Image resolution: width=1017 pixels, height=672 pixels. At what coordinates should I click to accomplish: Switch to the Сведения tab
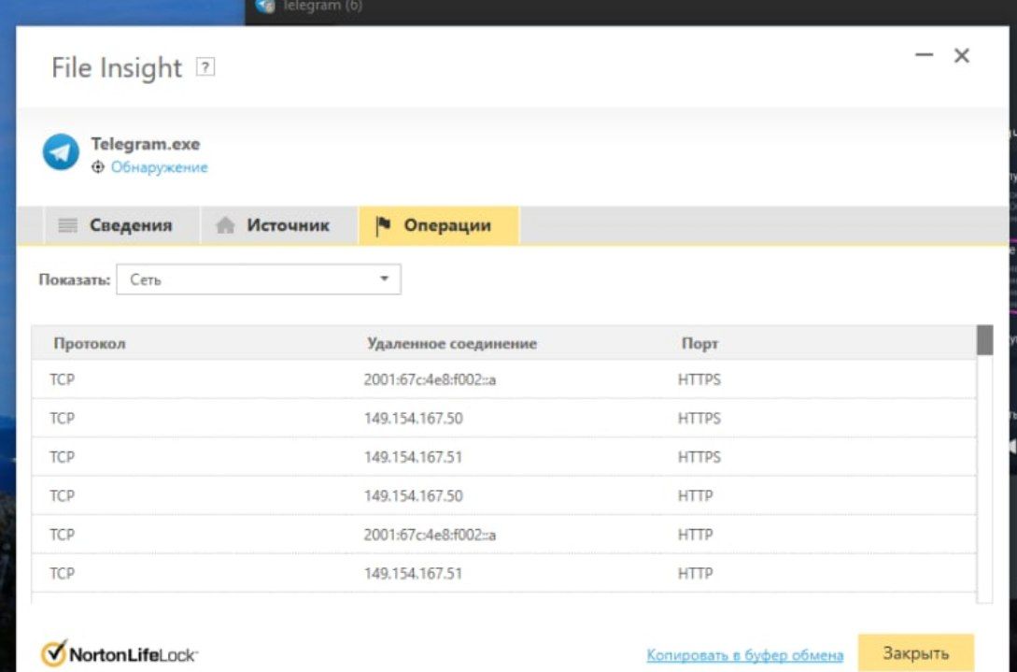(122, 225)
